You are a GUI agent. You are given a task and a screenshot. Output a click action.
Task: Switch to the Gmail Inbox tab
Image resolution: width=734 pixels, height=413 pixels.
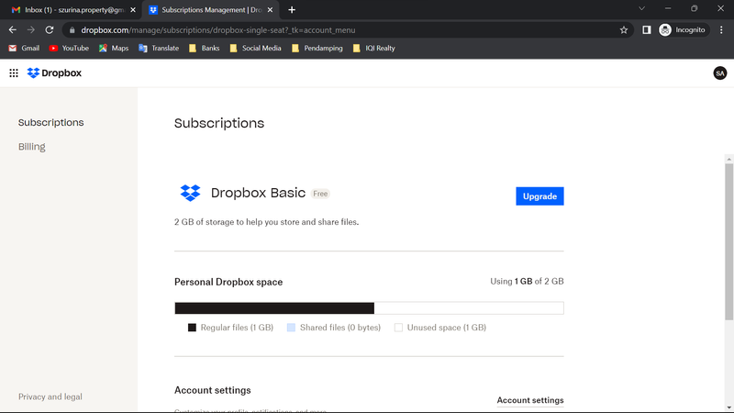coord(71,10)
